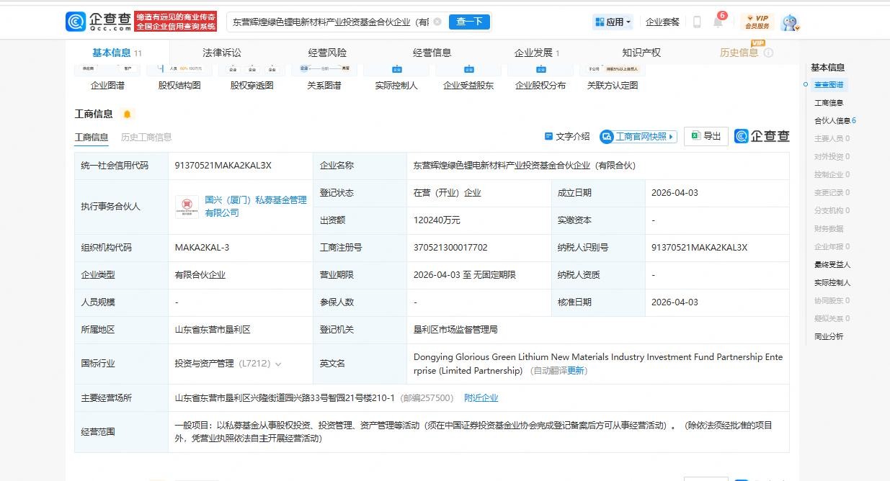Jump to 合伙人信息 in the right sidebar
The width and height of the screenshot is (890, 481).
[832, 121]
